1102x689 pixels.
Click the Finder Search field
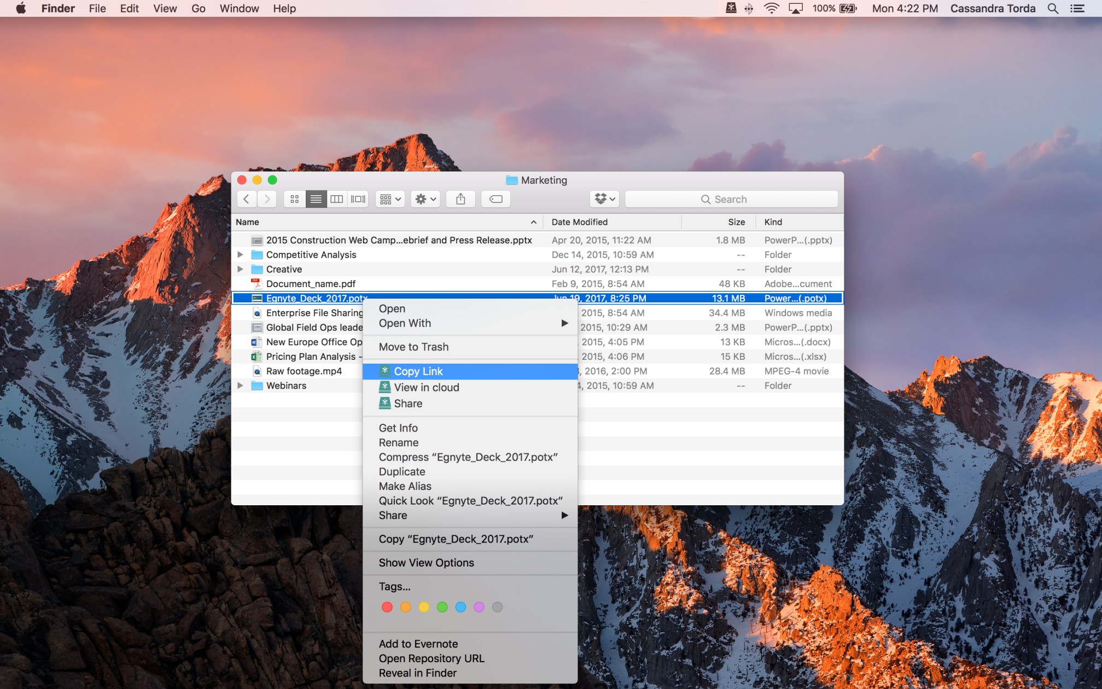(731, 199)
